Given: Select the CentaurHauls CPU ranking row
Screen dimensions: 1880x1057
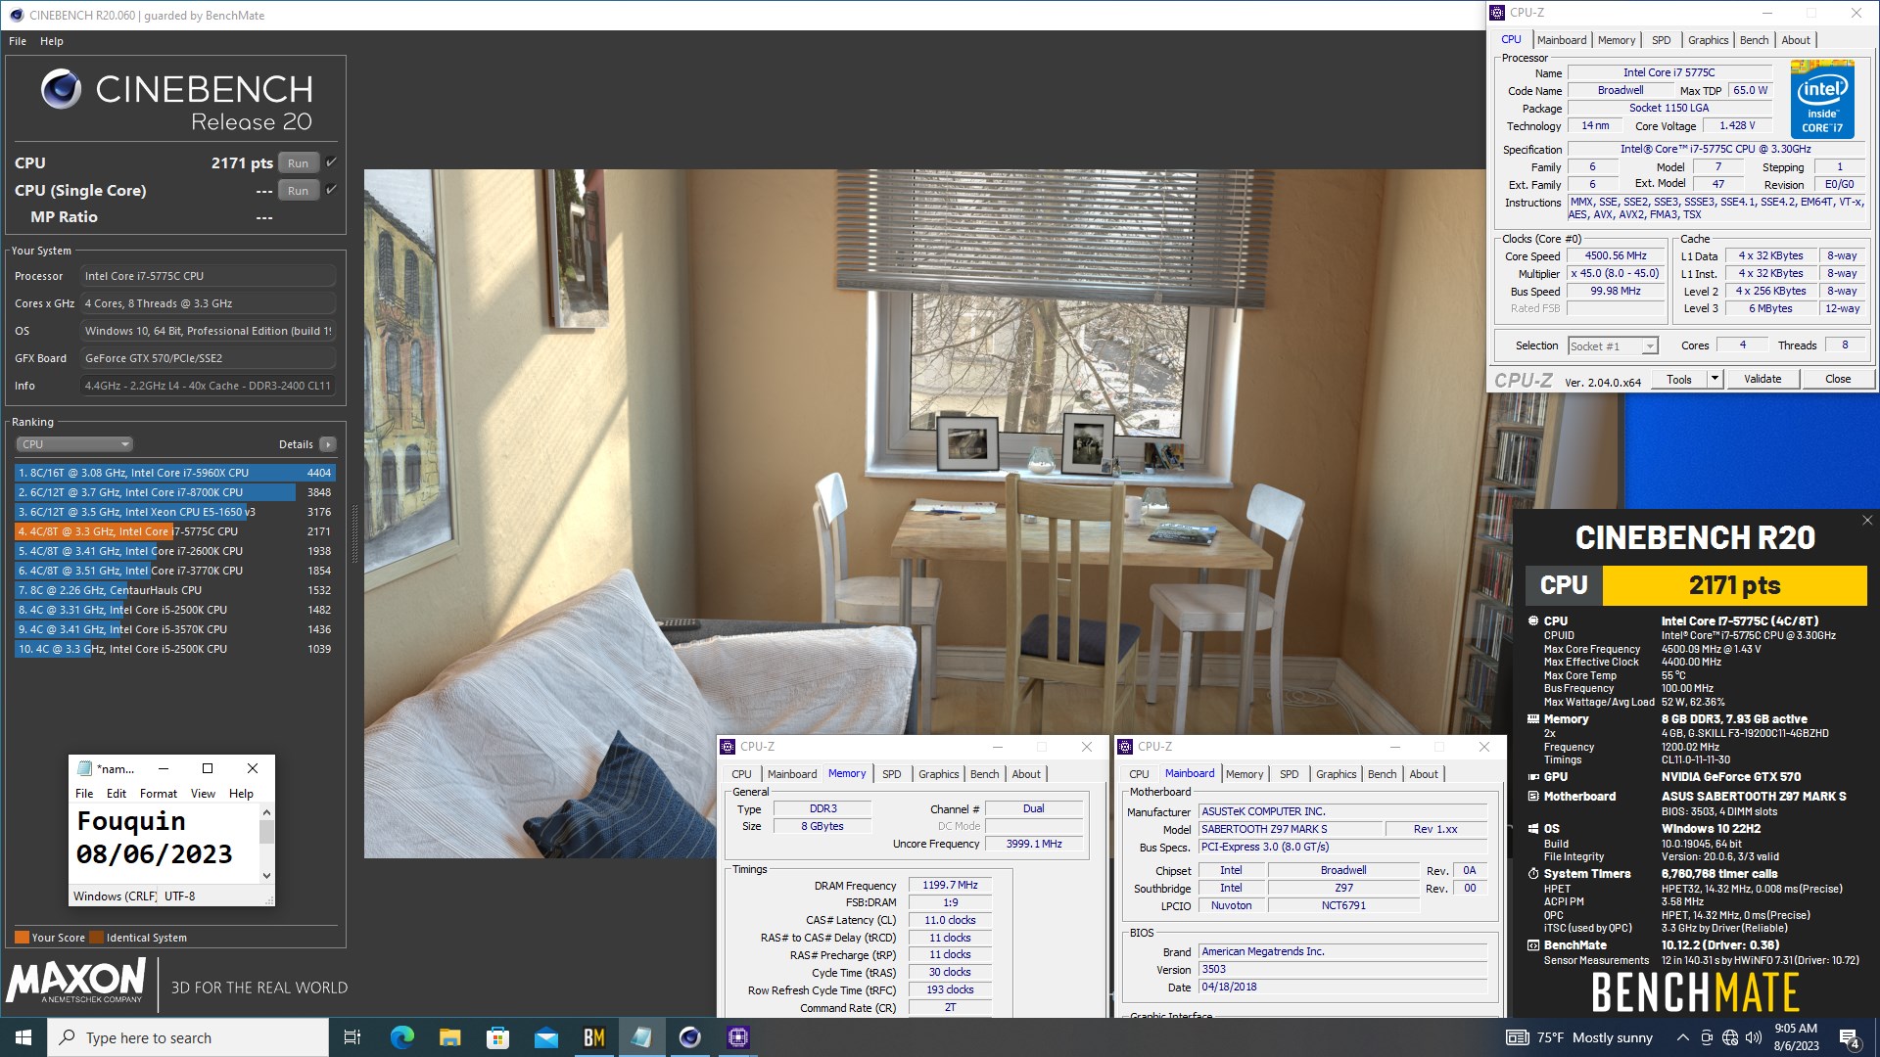Looking at the screenshot, I should pyautogui.click(x=174, y=590).
